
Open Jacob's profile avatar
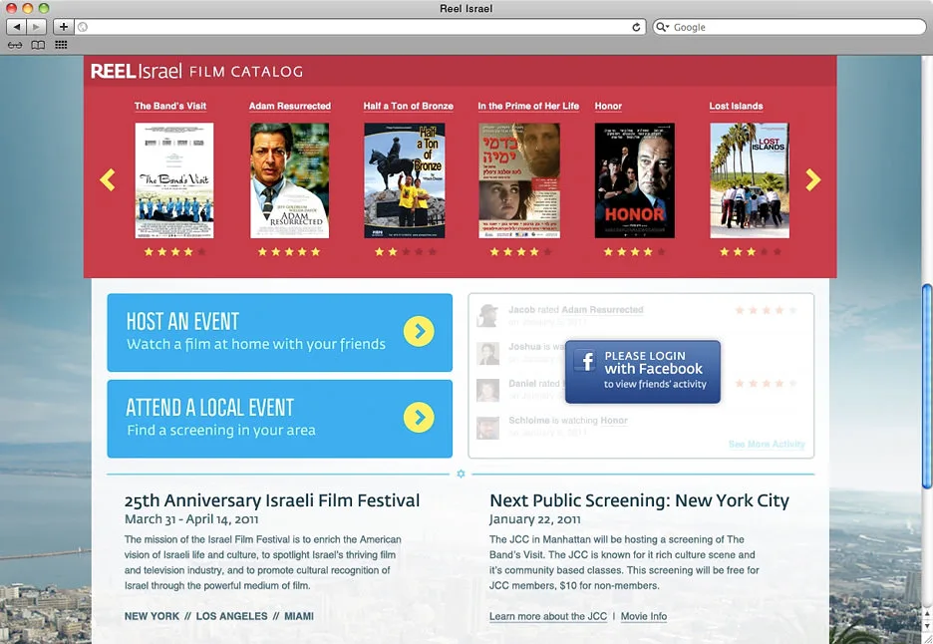coord(487,316)
